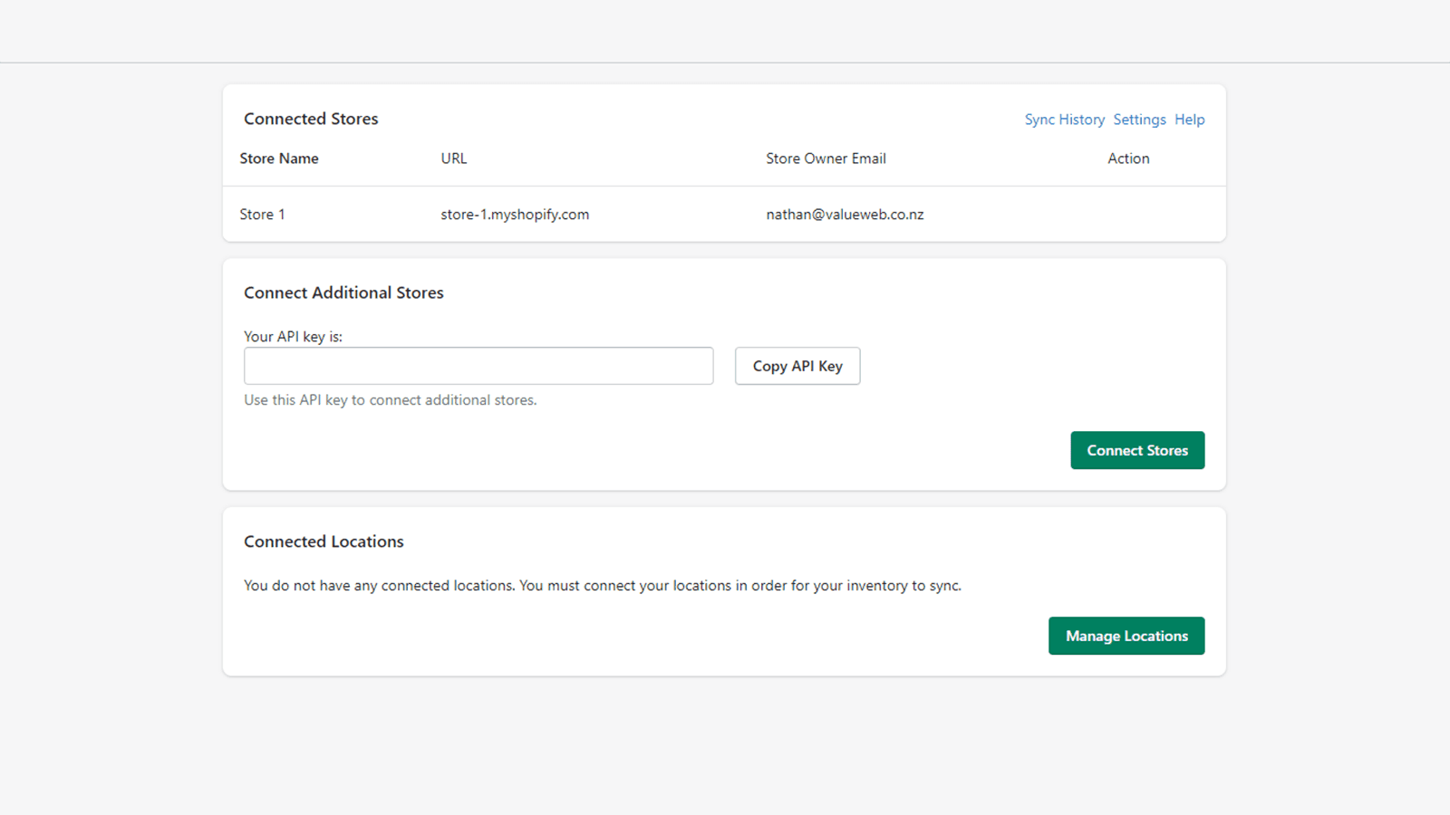Click the Store Owner Email column header

826,158
